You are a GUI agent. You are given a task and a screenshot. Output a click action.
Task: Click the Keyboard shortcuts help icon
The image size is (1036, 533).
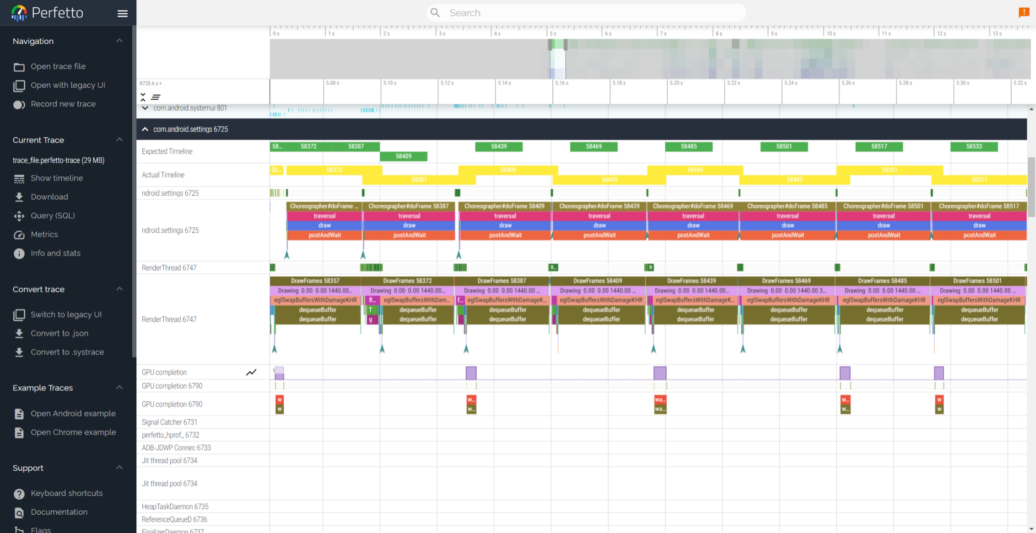[19, 494]
